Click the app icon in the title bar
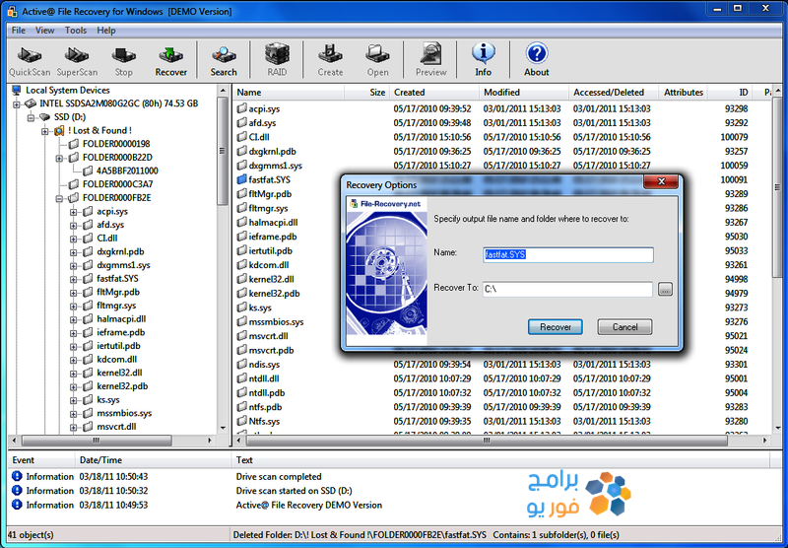This screenshot has width=788, height=548. point(12,11)
